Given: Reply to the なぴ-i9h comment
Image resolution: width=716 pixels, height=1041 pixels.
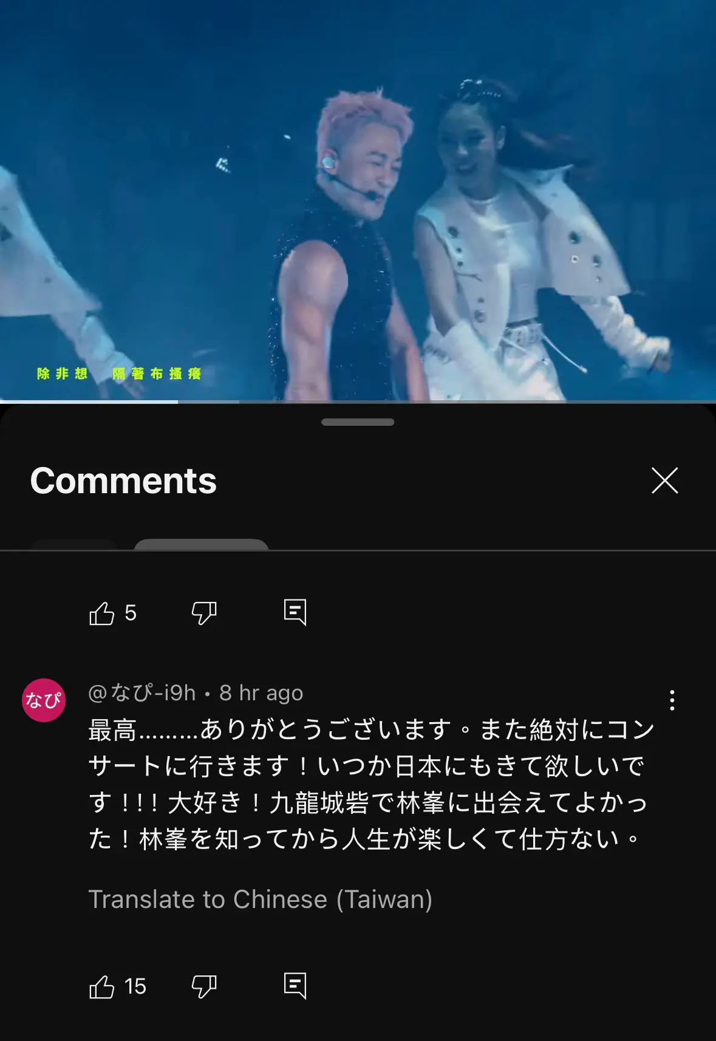Looking at the screenshot, I should click(x=295, y=986).
